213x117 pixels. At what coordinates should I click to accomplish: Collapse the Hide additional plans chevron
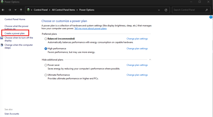150,60
